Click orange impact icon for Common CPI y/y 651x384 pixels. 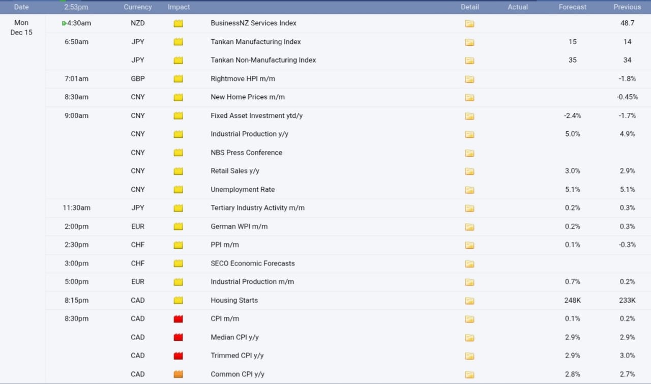[x=178, y=374]
